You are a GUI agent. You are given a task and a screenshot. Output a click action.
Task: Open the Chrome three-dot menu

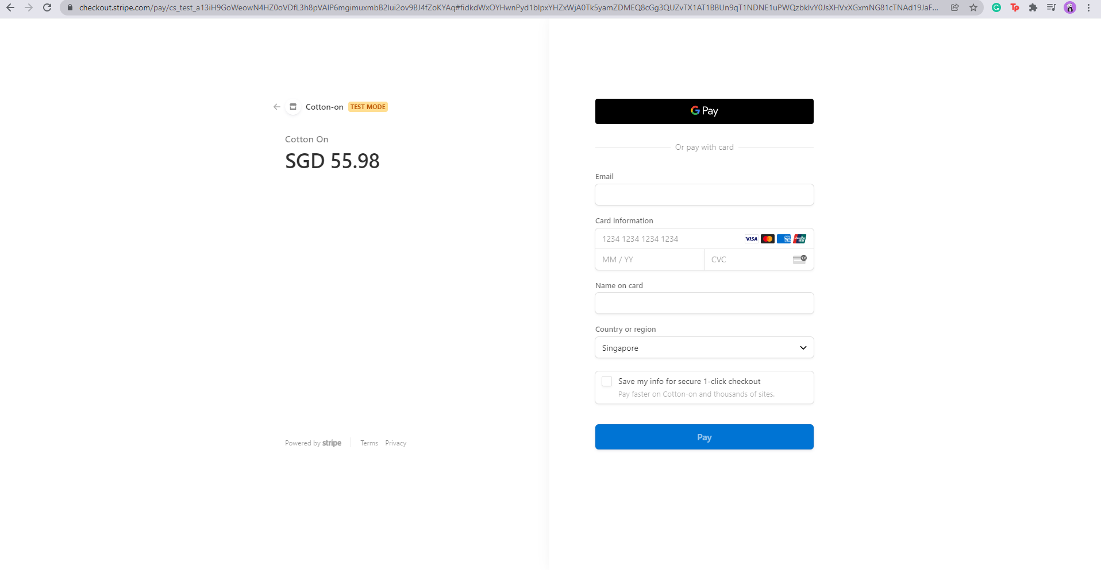[1088, 7]
